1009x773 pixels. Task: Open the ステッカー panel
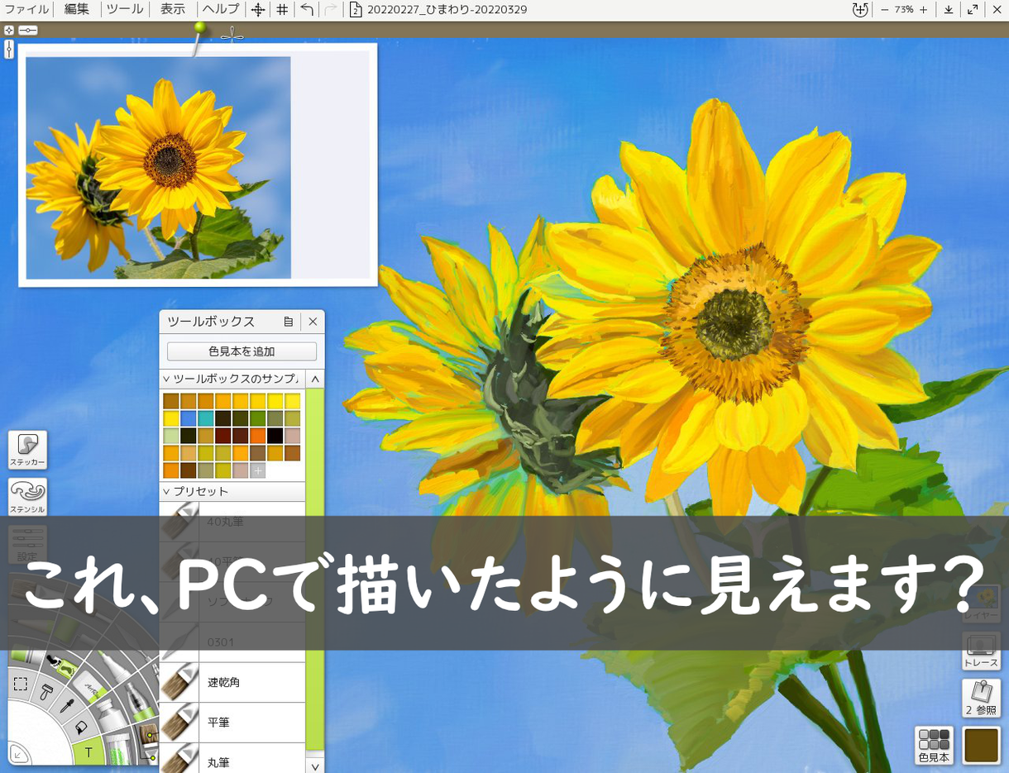(x=27, y=450)
